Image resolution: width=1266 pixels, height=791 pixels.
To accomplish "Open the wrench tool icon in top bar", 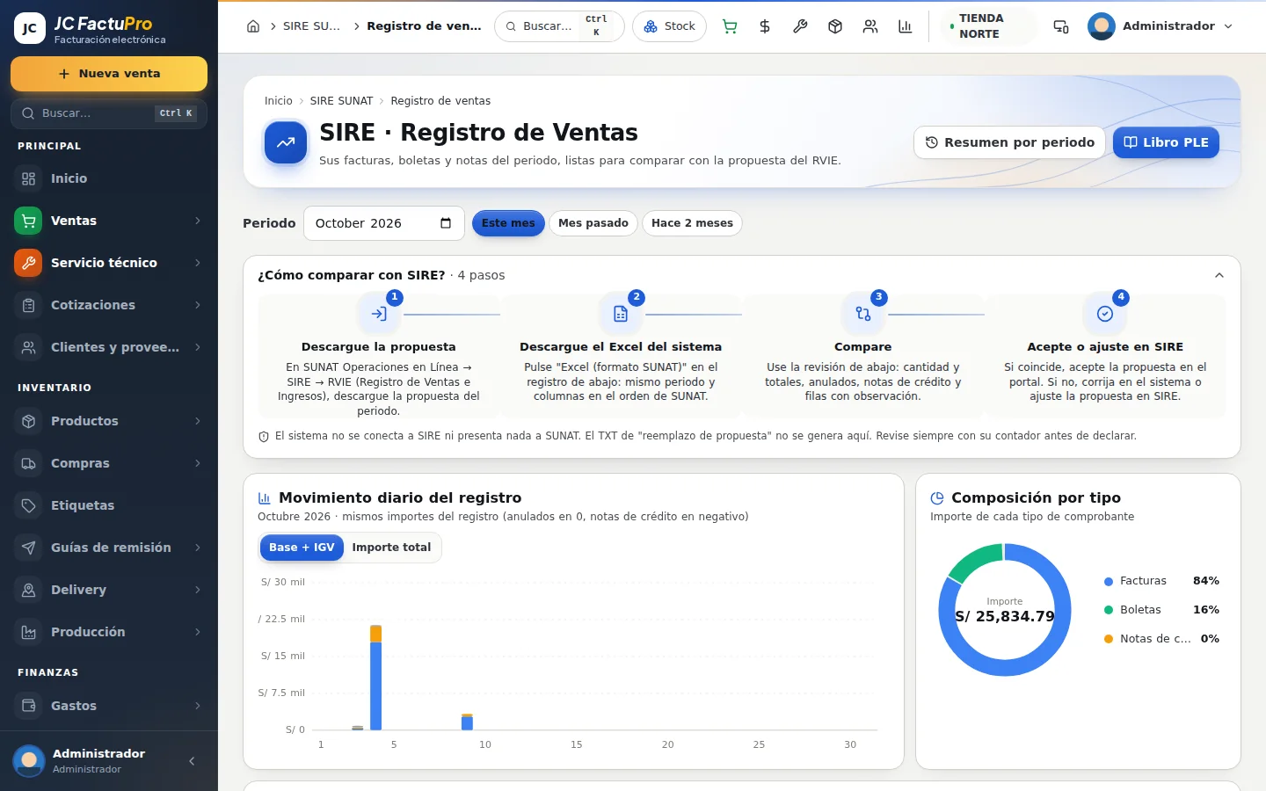I will [800, 26].
